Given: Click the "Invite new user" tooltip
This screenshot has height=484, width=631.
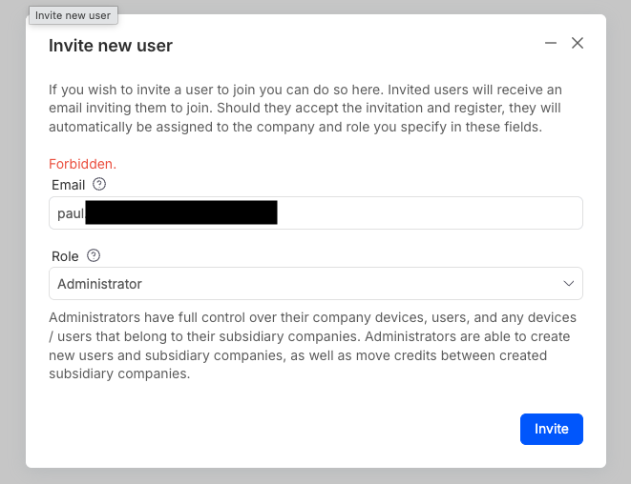Looking at the screenshot, I should point(73,15).
